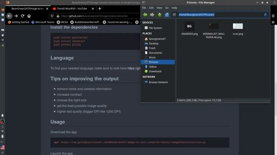Image resolution: width=277 pixels, height=155 pixels.
Task: Open the MEGA bookmark
Action: click(62, 22)
